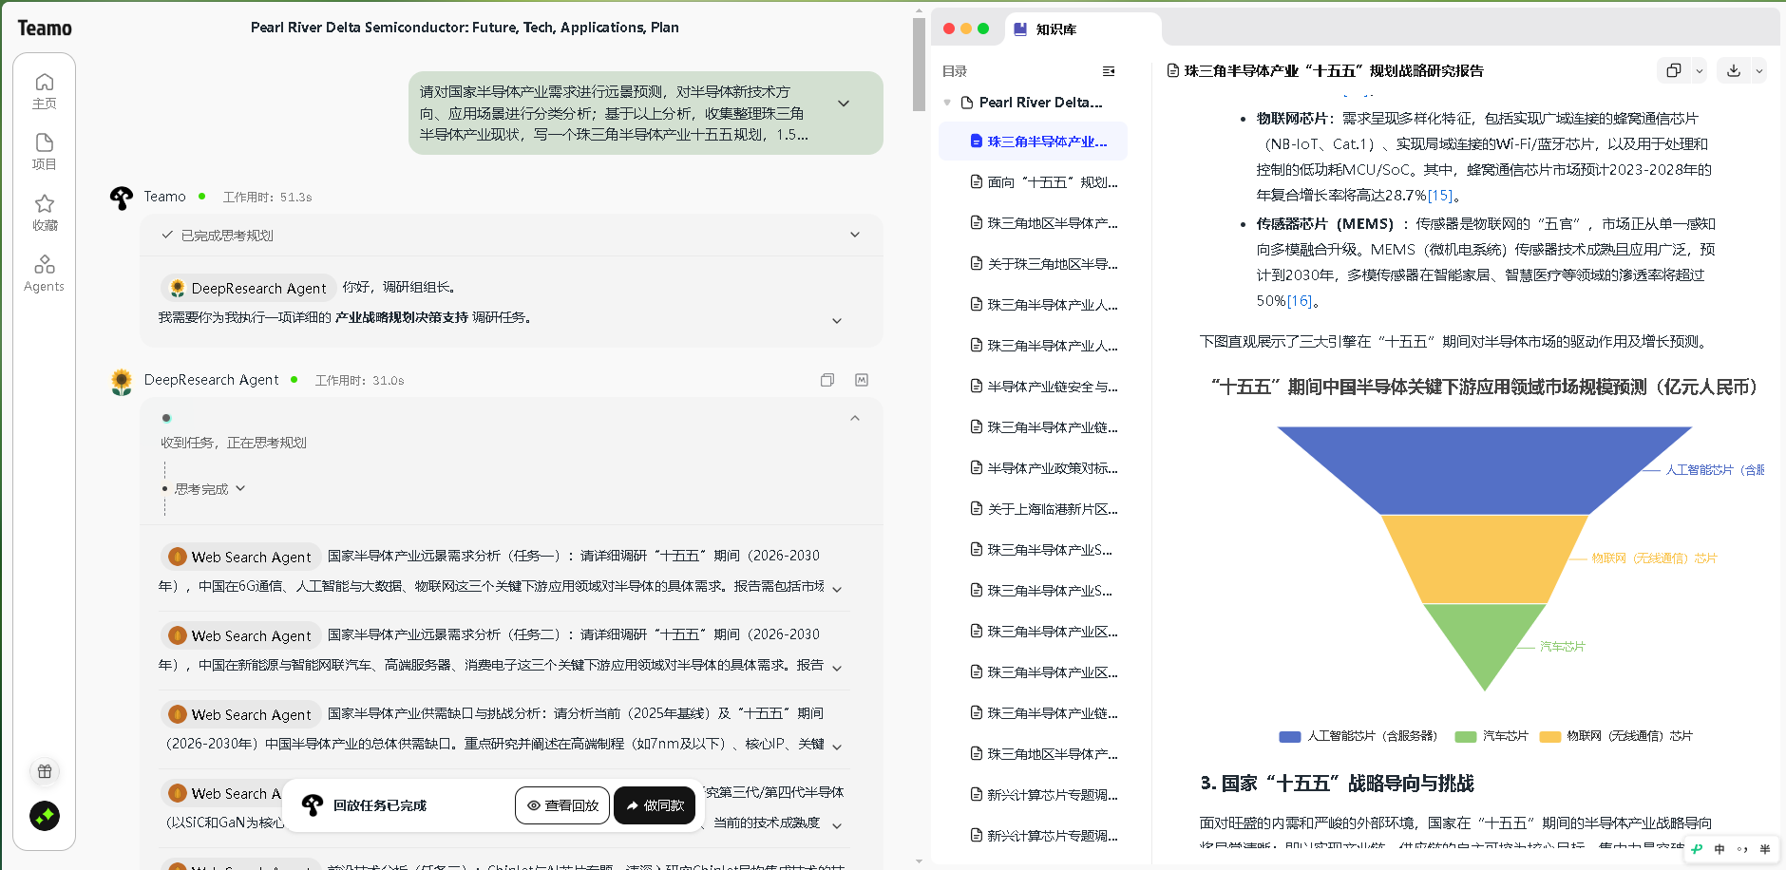Click the 做同款 button
The height and width of the screenshot is (870, 1786).
655,804
